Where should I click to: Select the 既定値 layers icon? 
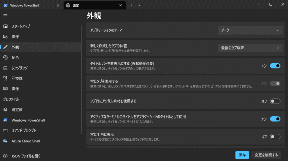click(5, 109)
